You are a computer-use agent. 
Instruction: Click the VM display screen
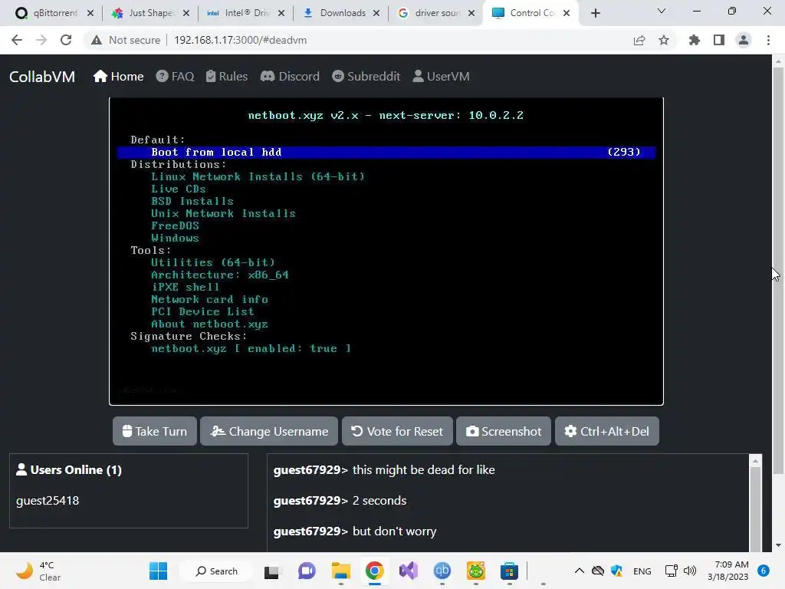click(x=386, y=252)
